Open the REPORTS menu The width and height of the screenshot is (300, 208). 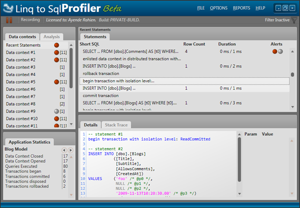pyautogui.click(x=241, y=8)
